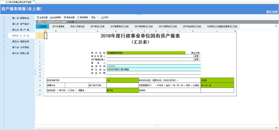Go to 第五步 填报说明

point(21,42)
